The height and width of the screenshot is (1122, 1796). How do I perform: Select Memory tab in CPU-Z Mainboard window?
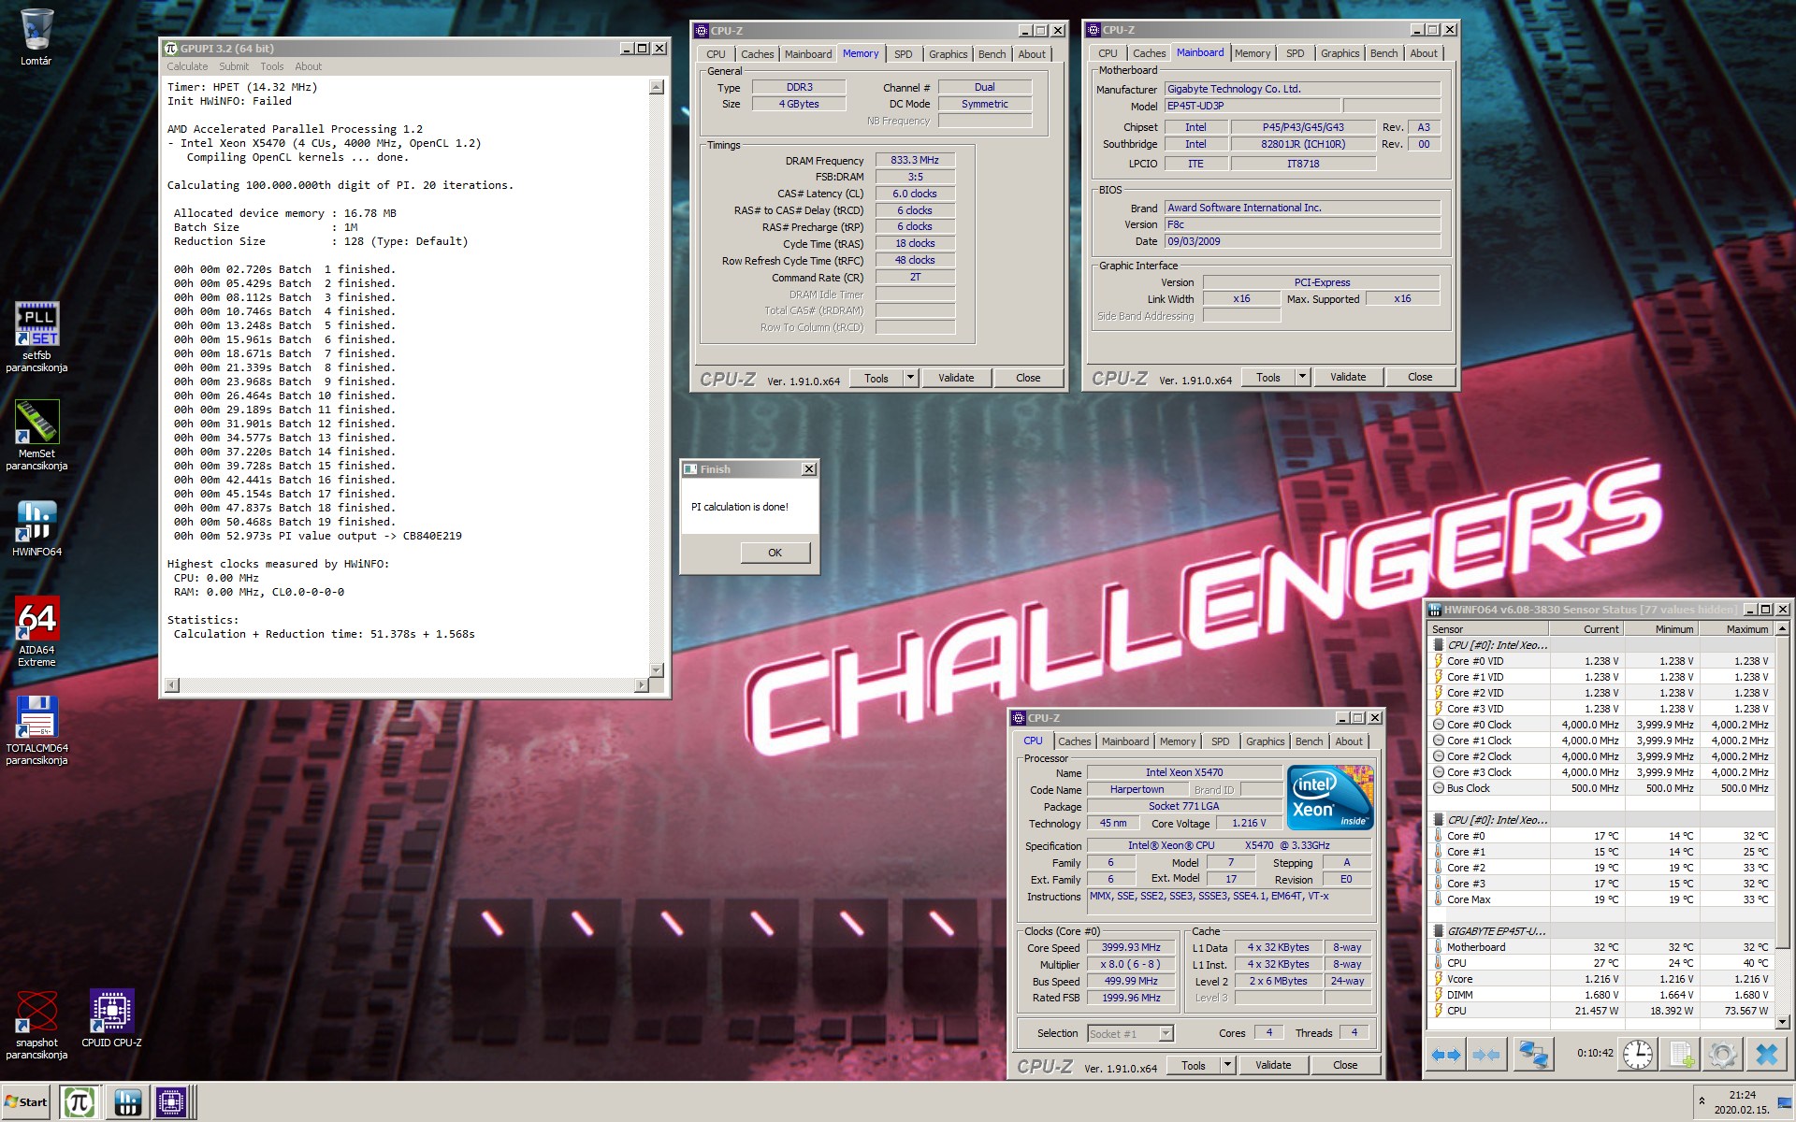coord(1252,53)
